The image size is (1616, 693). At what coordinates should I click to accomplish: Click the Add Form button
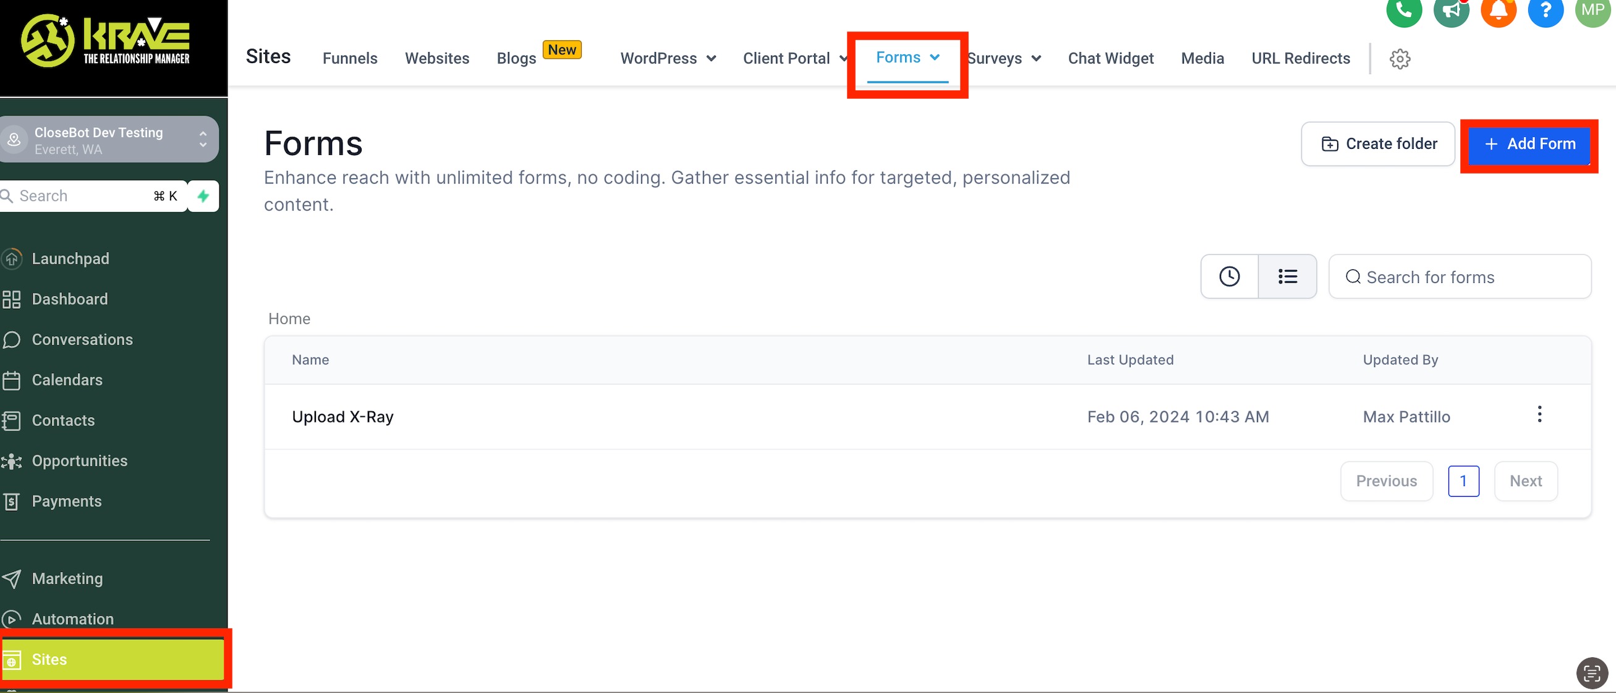pyautogui.click(x=1529, y=144)
